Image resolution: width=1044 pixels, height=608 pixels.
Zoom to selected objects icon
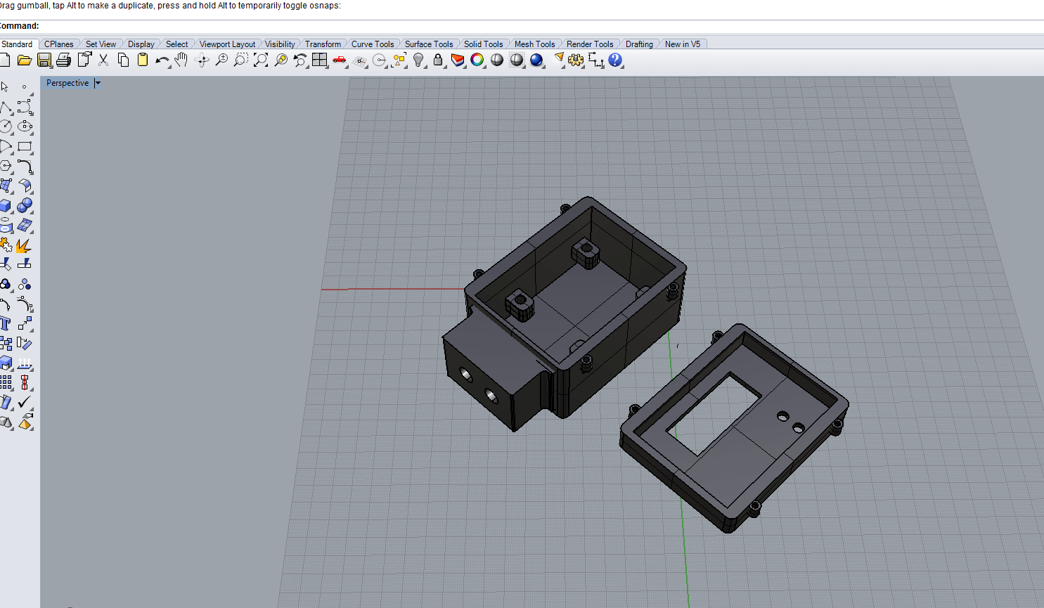[x=281, y=60]
